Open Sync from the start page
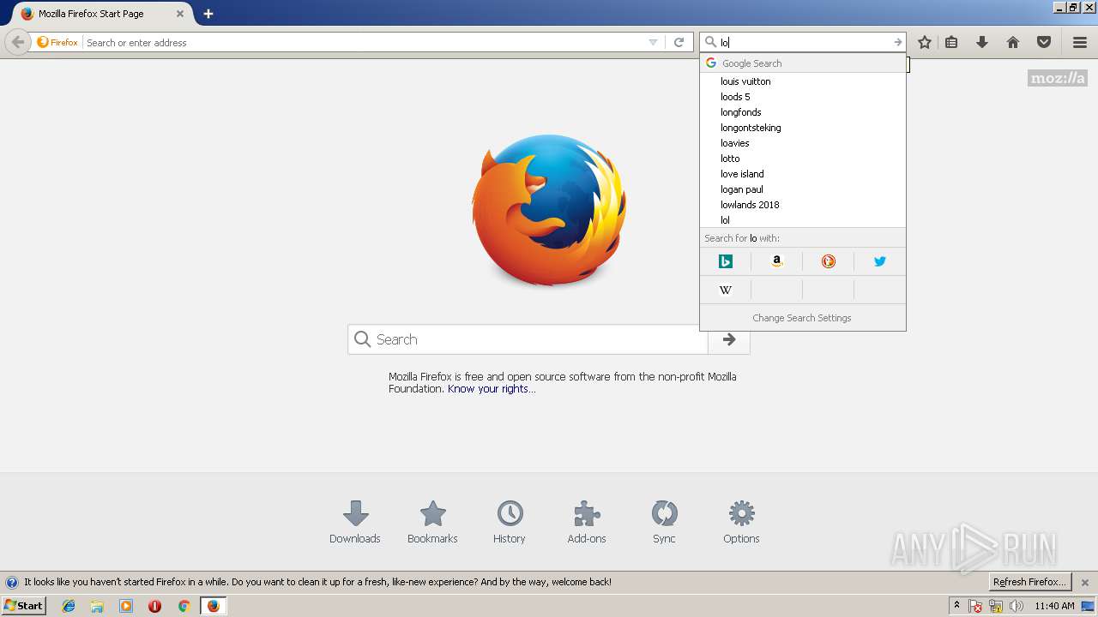 click(x=664, y=523)
